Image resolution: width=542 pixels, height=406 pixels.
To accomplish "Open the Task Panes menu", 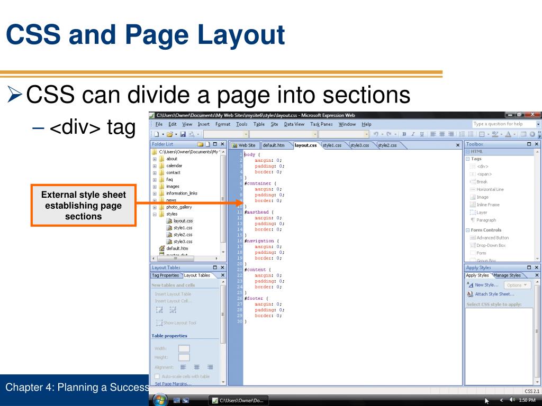I will pyautogui.click(x=321, y=124).
